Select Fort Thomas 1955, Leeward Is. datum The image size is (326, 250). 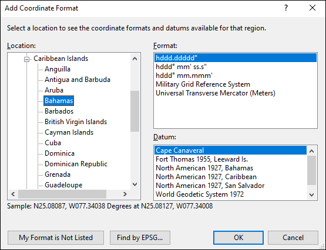[x=230, y=159]
